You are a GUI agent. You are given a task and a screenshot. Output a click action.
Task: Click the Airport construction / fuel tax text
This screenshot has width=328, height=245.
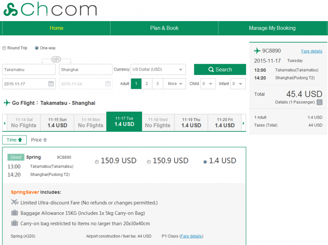pos(118,236)
